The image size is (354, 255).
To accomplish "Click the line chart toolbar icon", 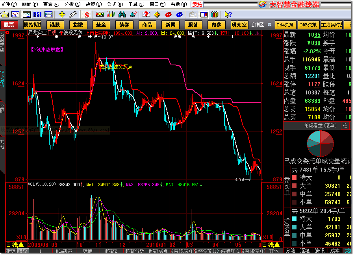I will click(x=15, y=15).
